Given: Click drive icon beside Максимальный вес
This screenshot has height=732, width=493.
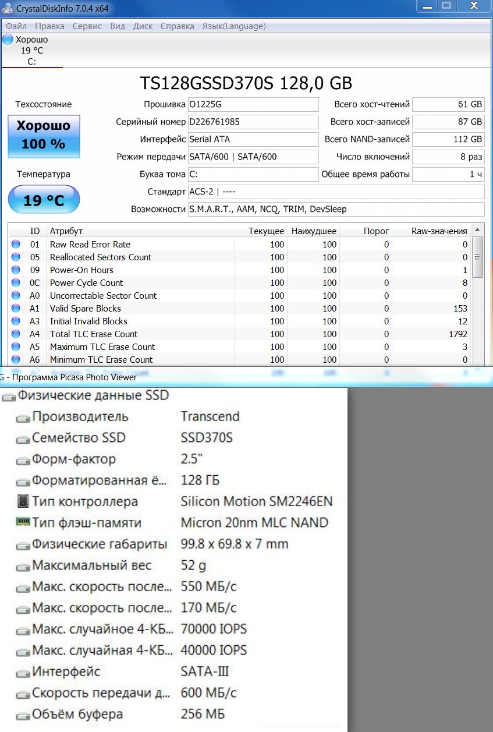Looking at the screenshot, I should (x=23, y=567).
